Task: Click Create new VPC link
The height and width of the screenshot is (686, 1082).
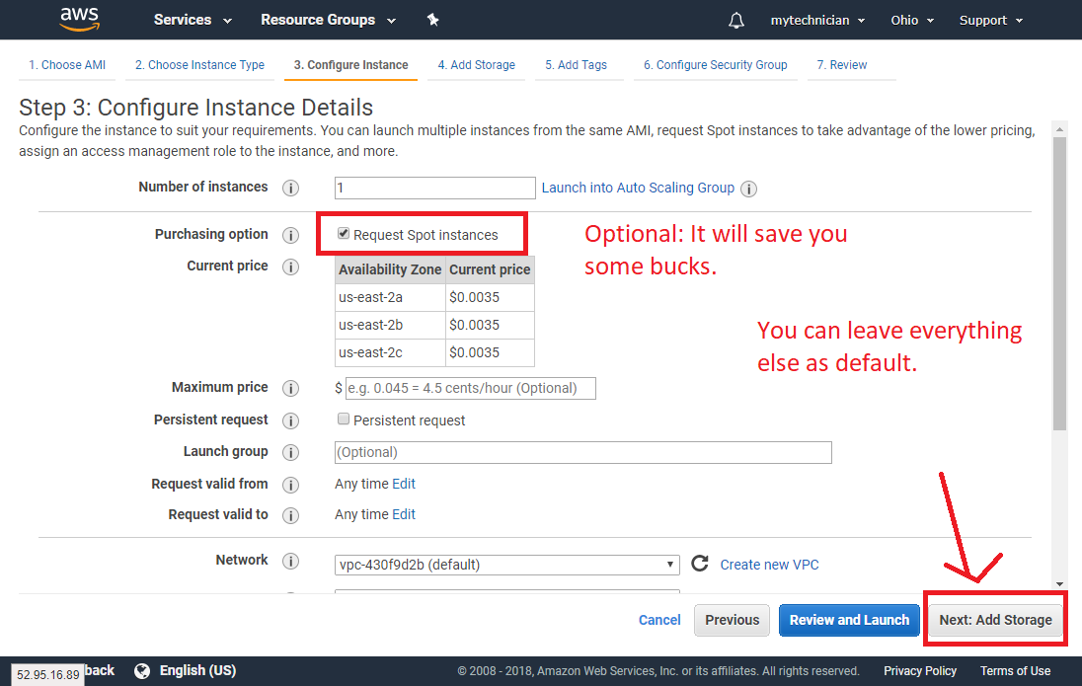Action: [769, 565]
